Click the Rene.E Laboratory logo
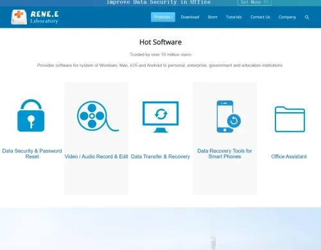This screenshot has width=321, height=250. (35, 17)
